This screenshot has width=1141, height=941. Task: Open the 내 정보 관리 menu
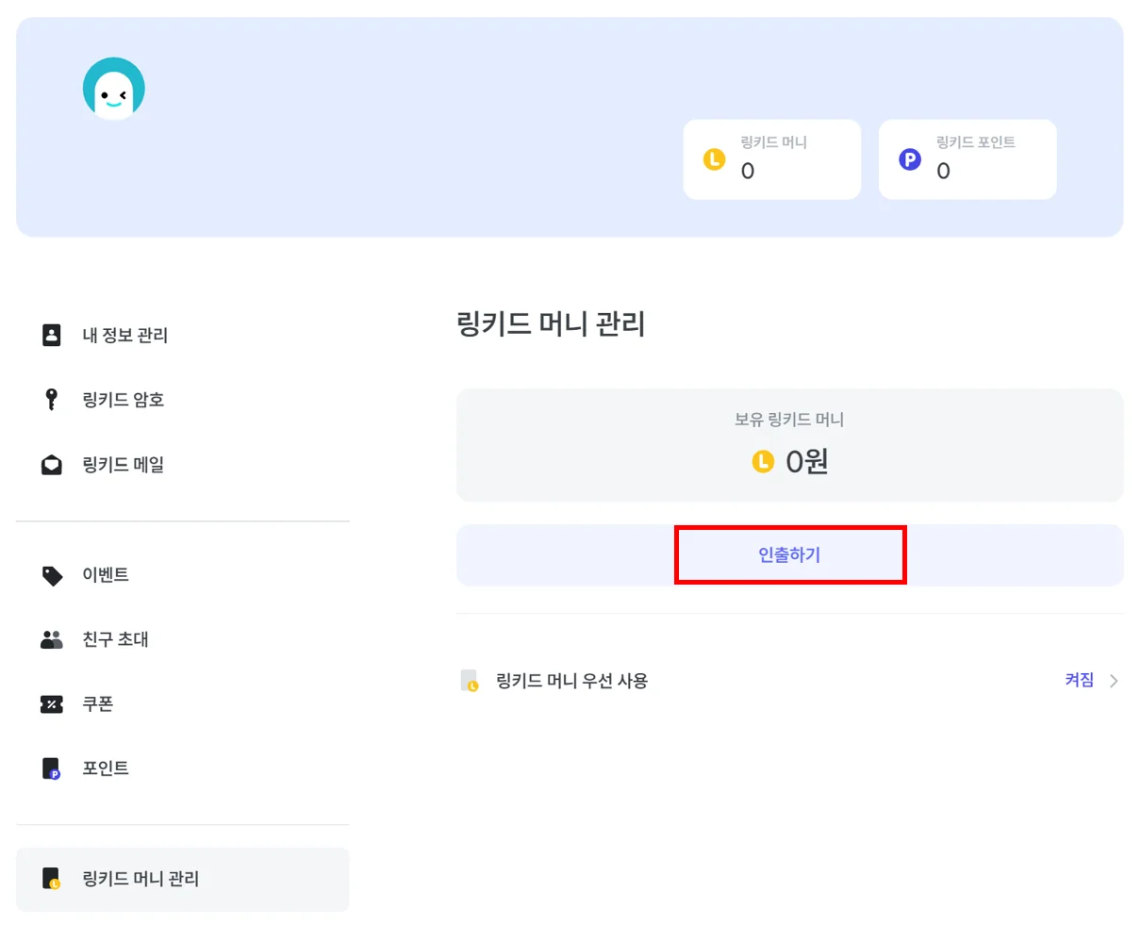pos(124,335)
